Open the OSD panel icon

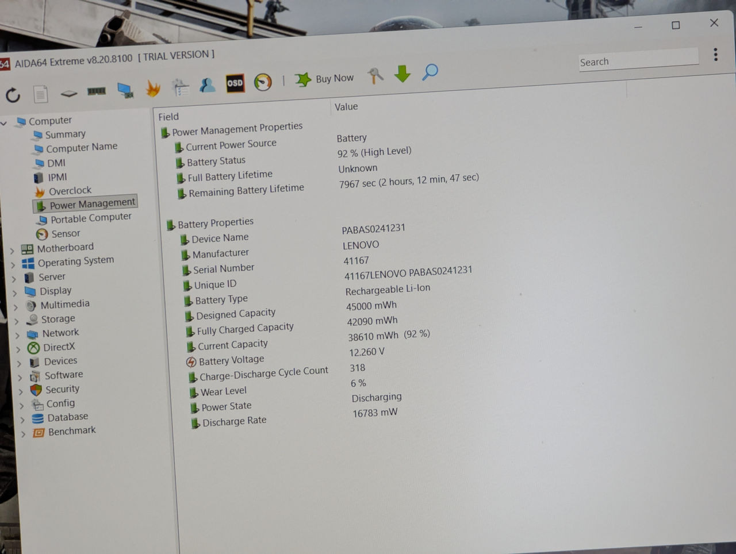tap(235, 83)
